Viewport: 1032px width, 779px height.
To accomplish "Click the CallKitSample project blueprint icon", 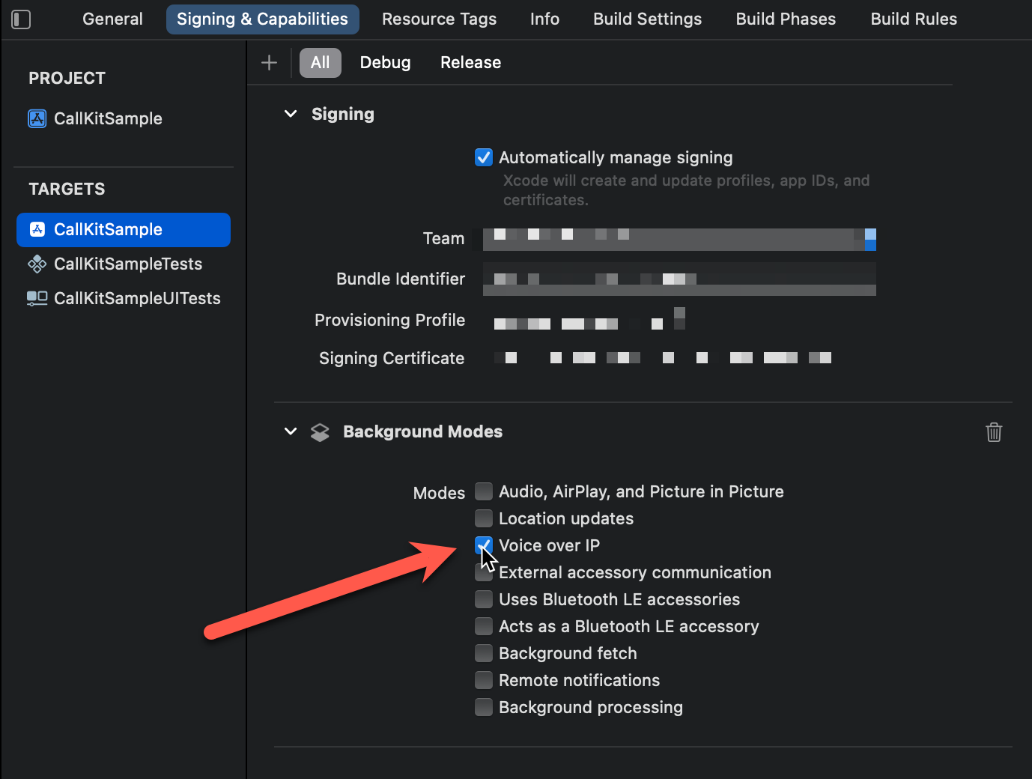I will coord(37,118).
